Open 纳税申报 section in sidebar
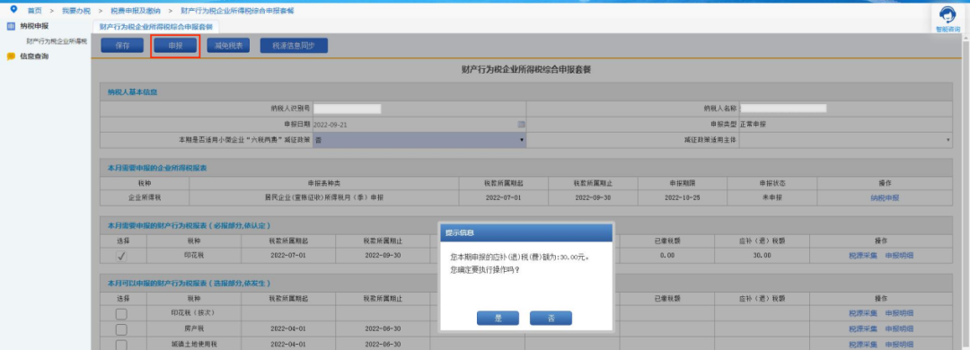 [34, 26]
